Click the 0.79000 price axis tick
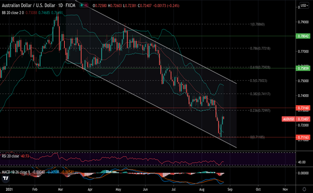 [x=303, y=22]
